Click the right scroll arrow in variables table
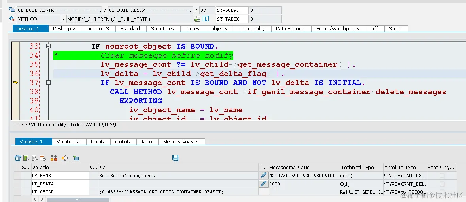 click(x=42, y=199)
